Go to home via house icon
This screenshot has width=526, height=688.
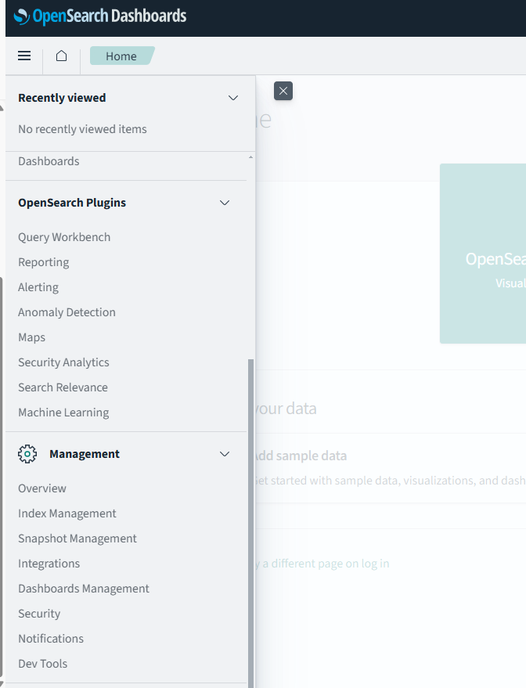click(x=61, y=56)
